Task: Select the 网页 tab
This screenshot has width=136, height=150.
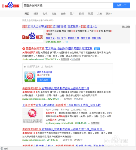Action: pos(27,14)
